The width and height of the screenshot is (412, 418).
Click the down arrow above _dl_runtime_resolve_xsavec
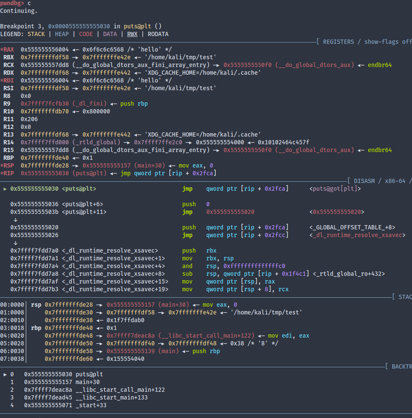(15, 243)
